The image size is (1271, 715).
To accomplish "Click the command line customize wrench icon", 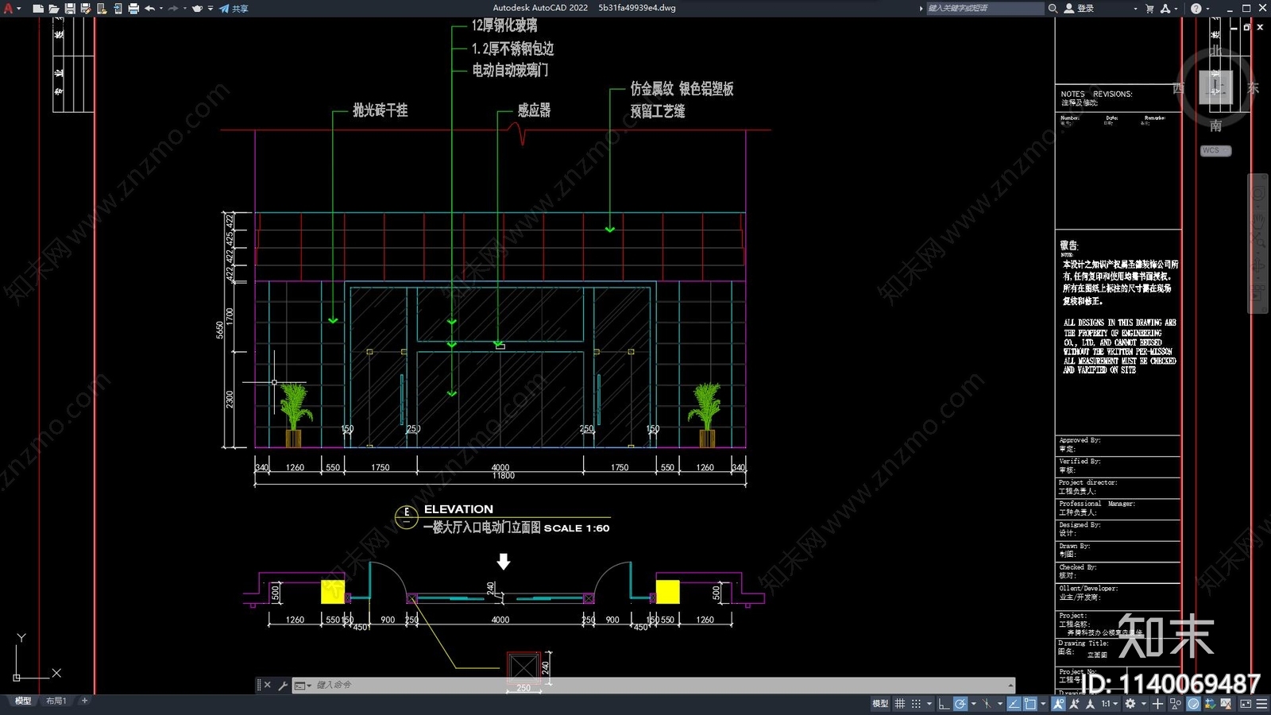I will click(283, 685).
